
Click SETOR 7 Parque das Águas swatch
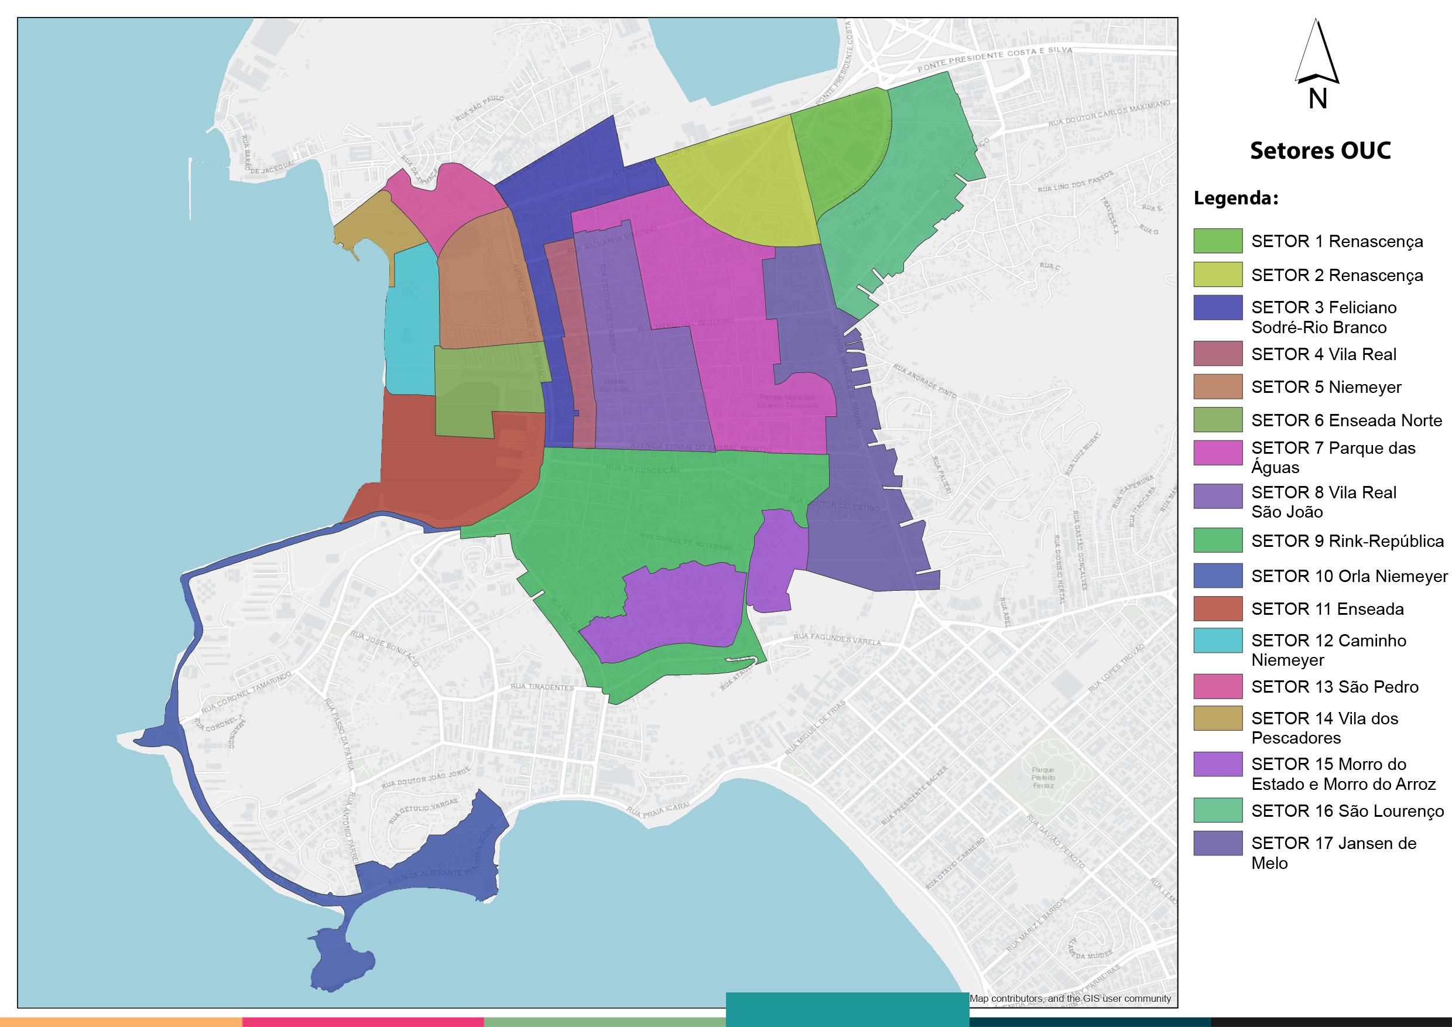point(1217,453)
